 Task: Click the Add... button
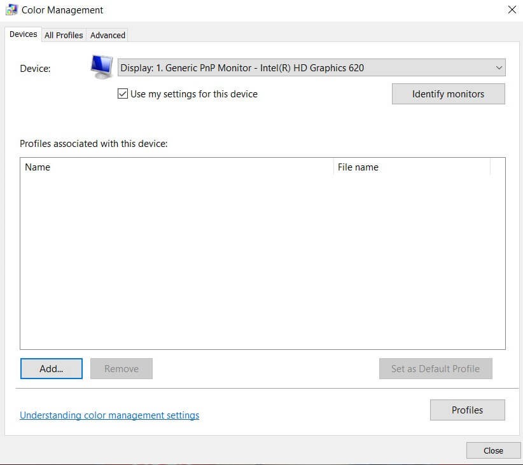pyautogui.click(x=52, y=369)
